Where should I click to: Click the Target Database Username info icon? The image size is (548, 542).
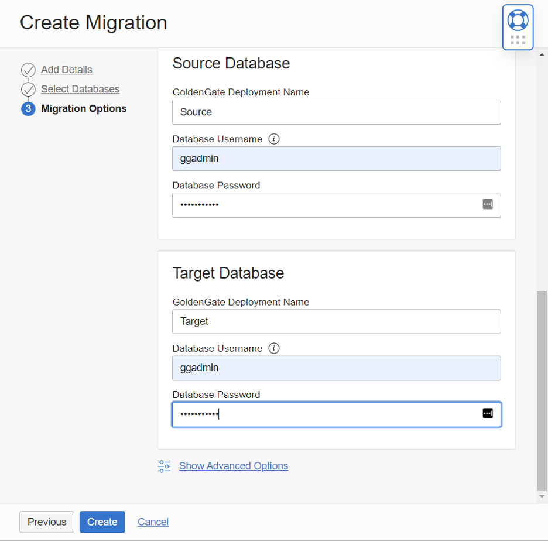coord(273,348)
